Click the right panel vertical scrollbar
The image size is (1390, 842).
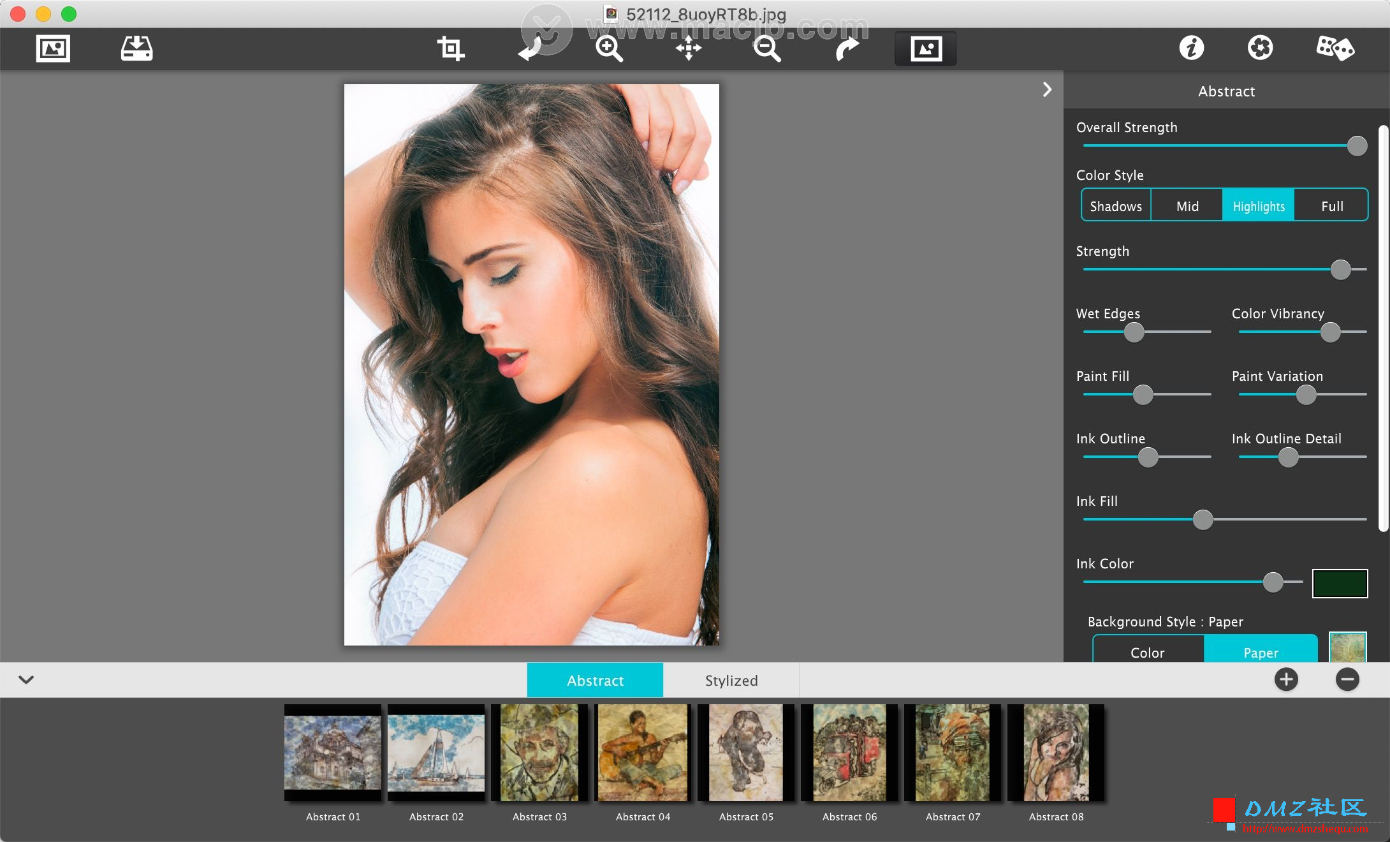(x=1382, y=329)
